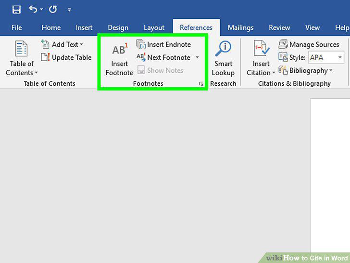Switch to the Home tab
Screen dimensions: 350x263
point(51,27)
